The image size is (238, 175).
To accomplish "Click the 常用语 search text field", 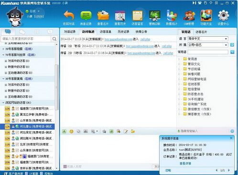I will click(x=208, y=52).
